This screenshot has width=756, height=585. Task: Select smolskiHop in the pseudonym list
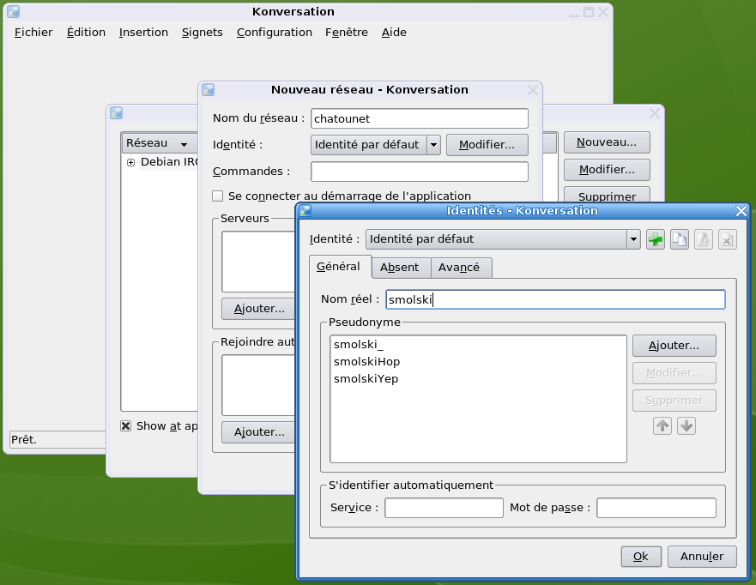point(367,361)
